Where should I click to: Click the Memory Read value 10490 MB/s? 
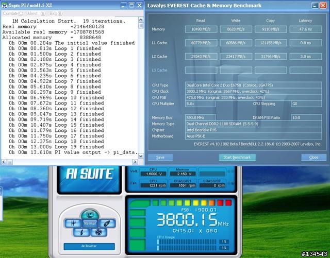point(201,29)
